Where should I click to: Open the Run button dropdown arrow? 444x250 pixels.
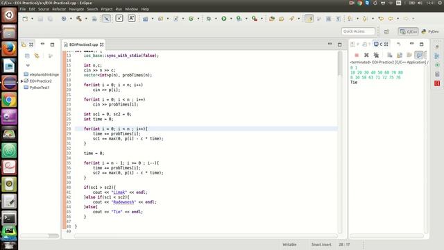(x=231, y=19)
